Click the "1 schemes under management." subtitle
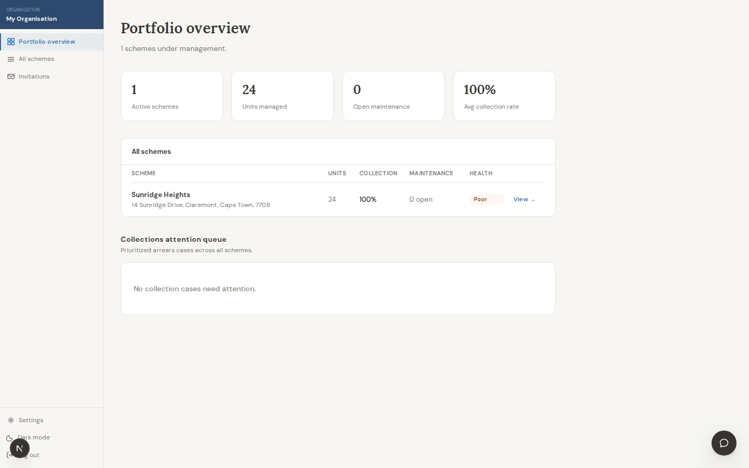 174,48
